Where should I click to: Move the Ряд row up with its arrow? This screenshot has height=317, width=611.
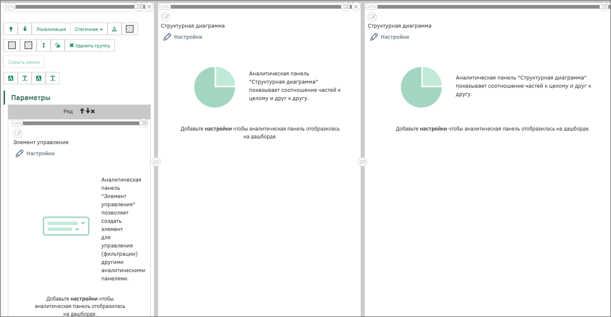tap(82, 111)
